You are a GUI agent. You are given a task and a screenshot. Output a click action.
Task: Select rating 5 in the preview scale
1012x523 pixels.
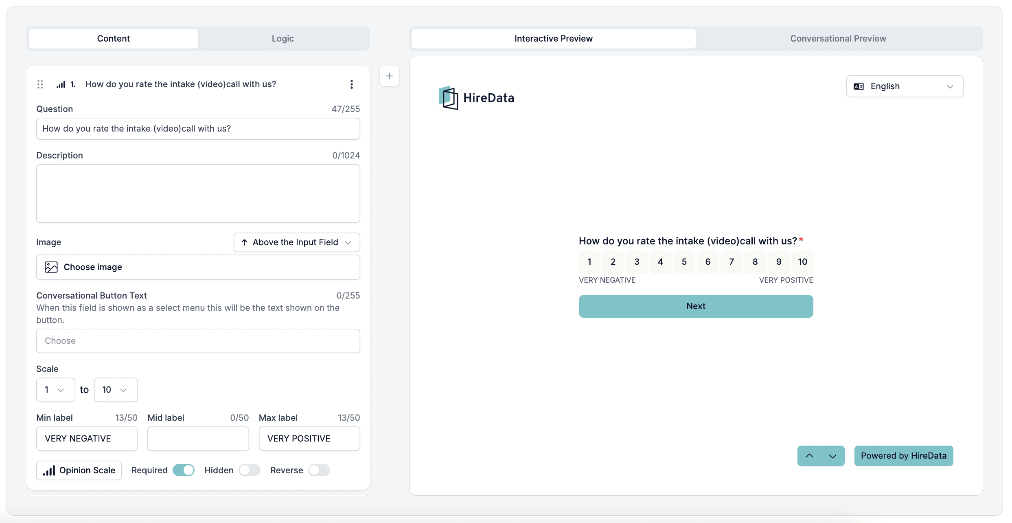[x=684, y=262]
